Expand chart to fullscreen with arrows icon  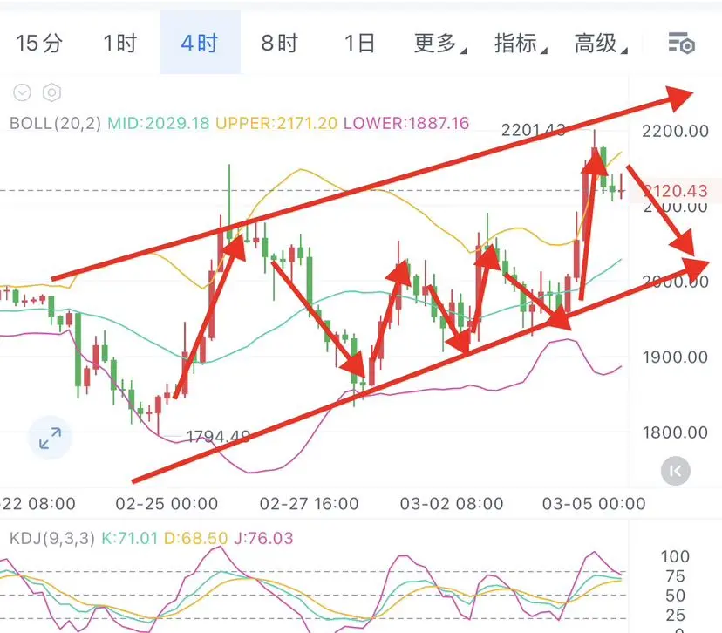(x=51, y=438)
